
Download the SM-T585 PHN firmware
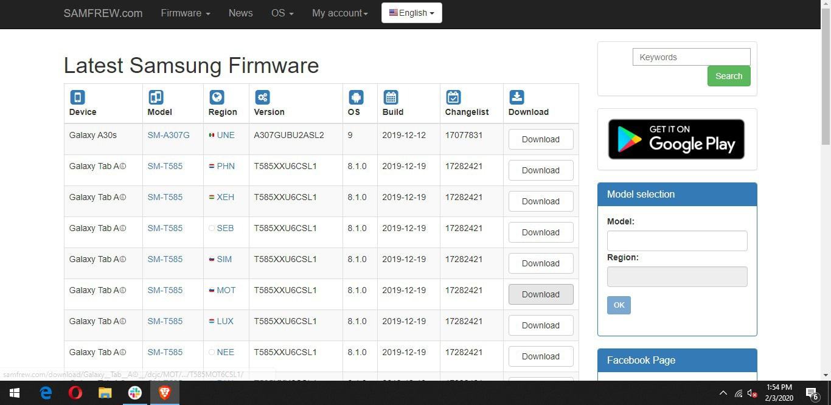pos(541,170)
